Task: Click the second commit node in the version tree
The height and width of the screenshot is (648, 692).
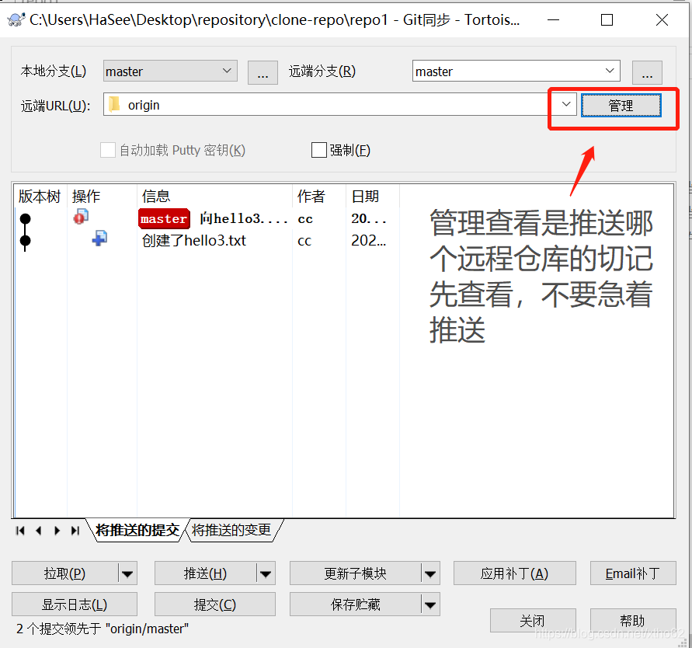Action: pyautogui.click(x=25, y=241)
